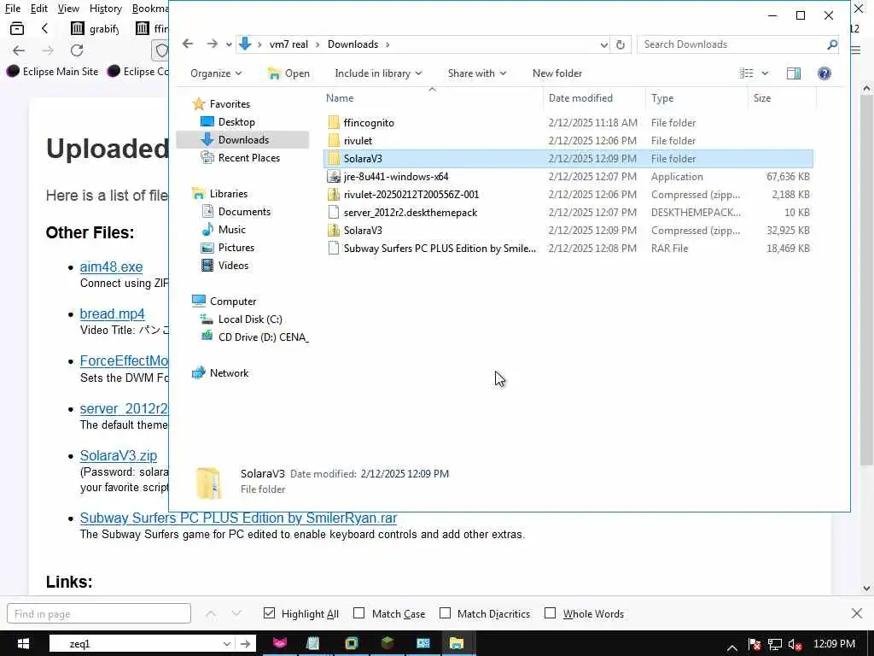Open the aim48.exe link
Image resolution: width=874 pixels, height=656 pixels.
[x=111, y=266]
